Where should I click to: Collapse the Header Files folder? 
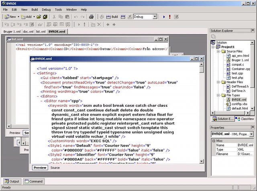coord(218,82)
